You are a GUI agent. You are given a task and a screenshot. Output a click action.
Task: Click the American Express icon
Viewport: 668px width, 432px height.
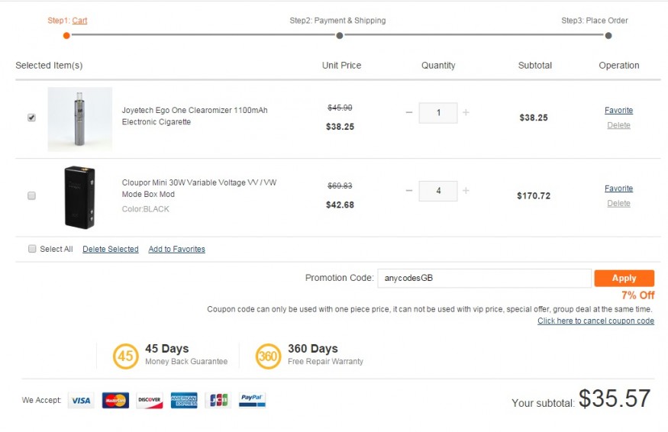[184, 401]
